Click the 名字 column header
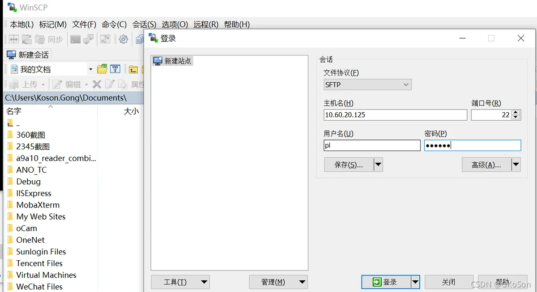 pos(51,111)
